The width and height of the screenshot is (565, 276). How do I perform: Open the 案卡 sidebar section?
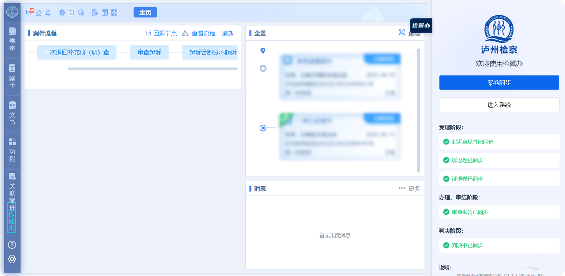(12, 76)
